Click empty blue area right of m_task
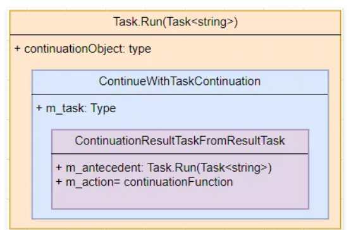Viewport: 351px width, 230px height. pyautogui.click(x=221, y=108)
